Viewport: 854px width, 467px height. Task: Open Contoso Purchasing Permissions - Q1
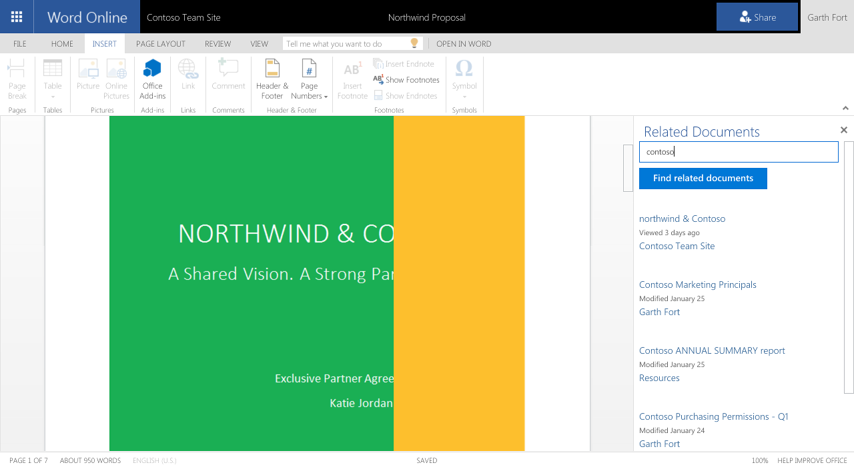[714, 416]
